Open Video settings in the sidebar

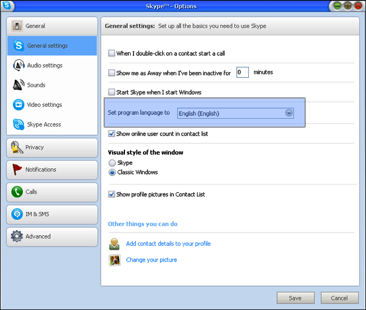click(52, 105)
